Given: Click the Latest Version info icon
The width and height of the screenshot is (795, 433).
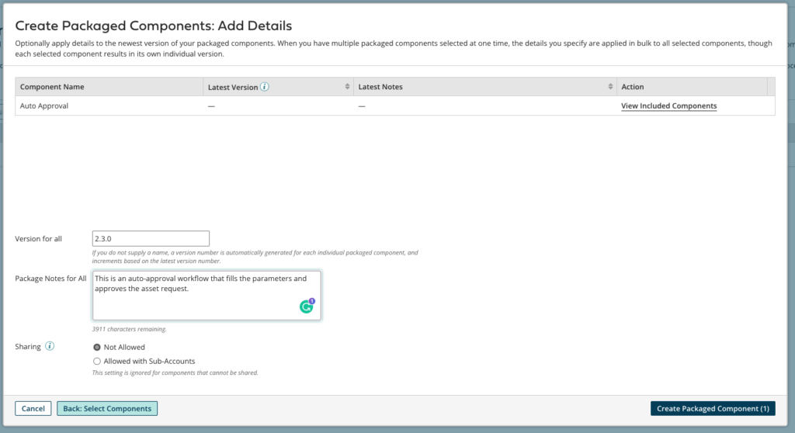Looking at the screenshot, I should coord(265,87).
